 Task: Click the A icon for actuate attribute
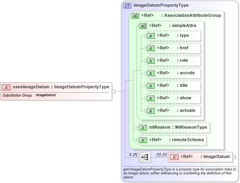pos(150,111)
